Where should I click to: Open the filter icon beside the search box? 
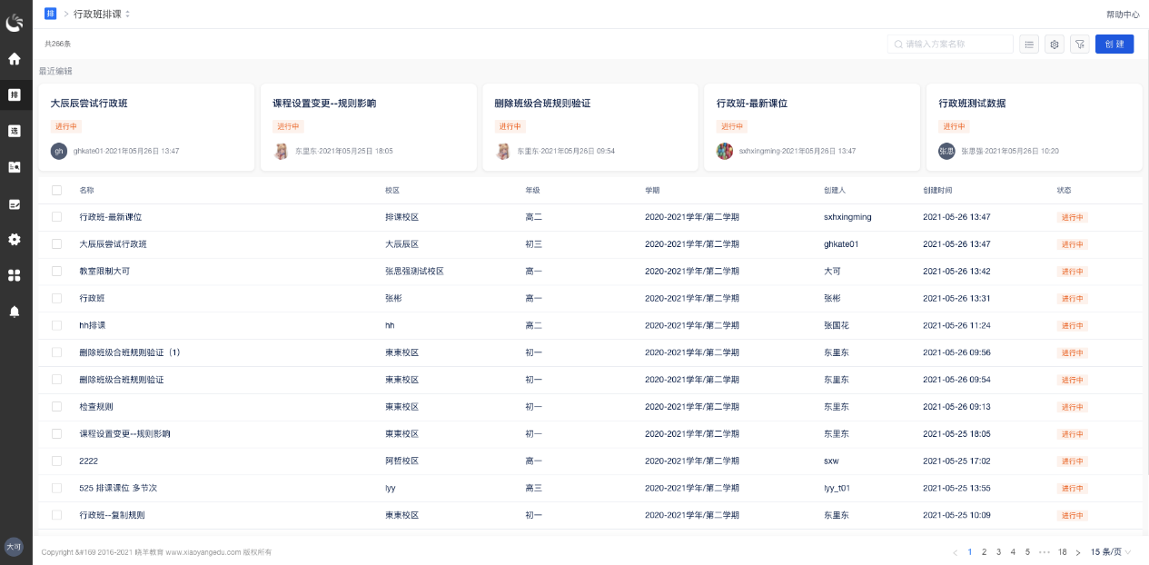1079,44
